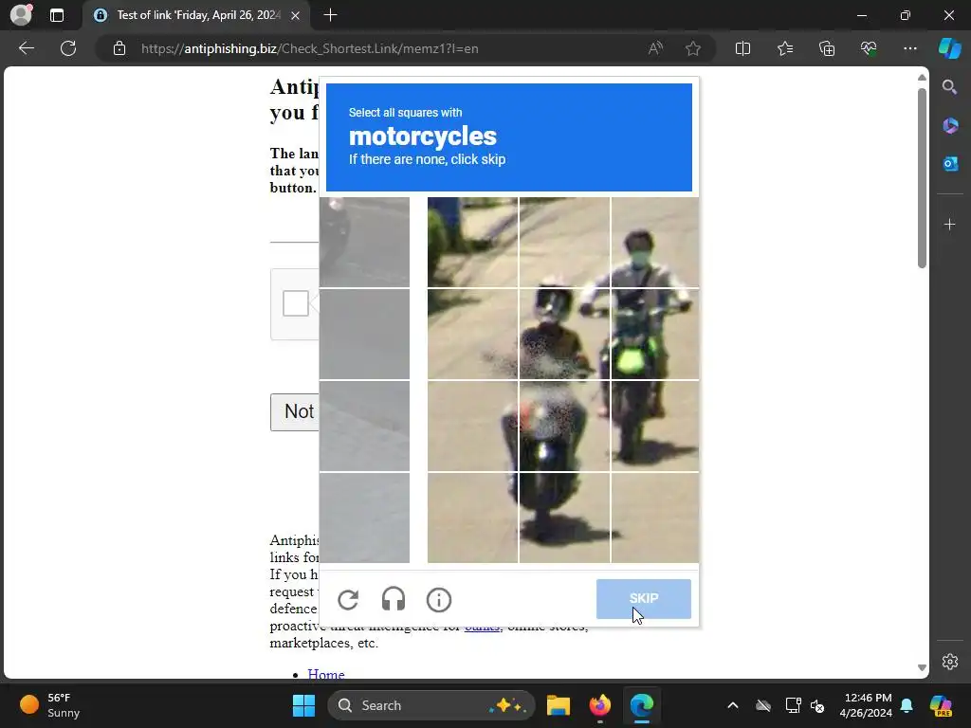
Task: Open Collections panel
Action: coord(827,48)
